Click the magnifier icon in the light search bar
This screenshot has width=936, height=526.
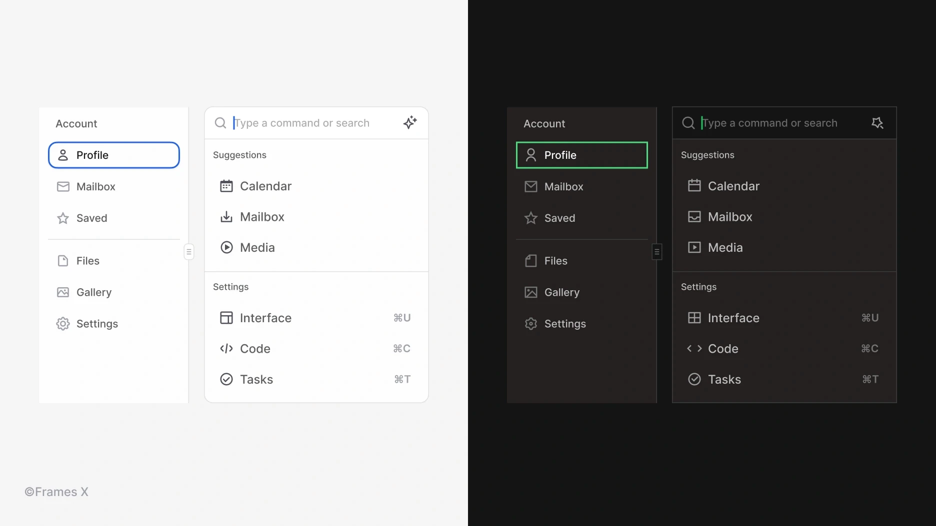point(220,123)
